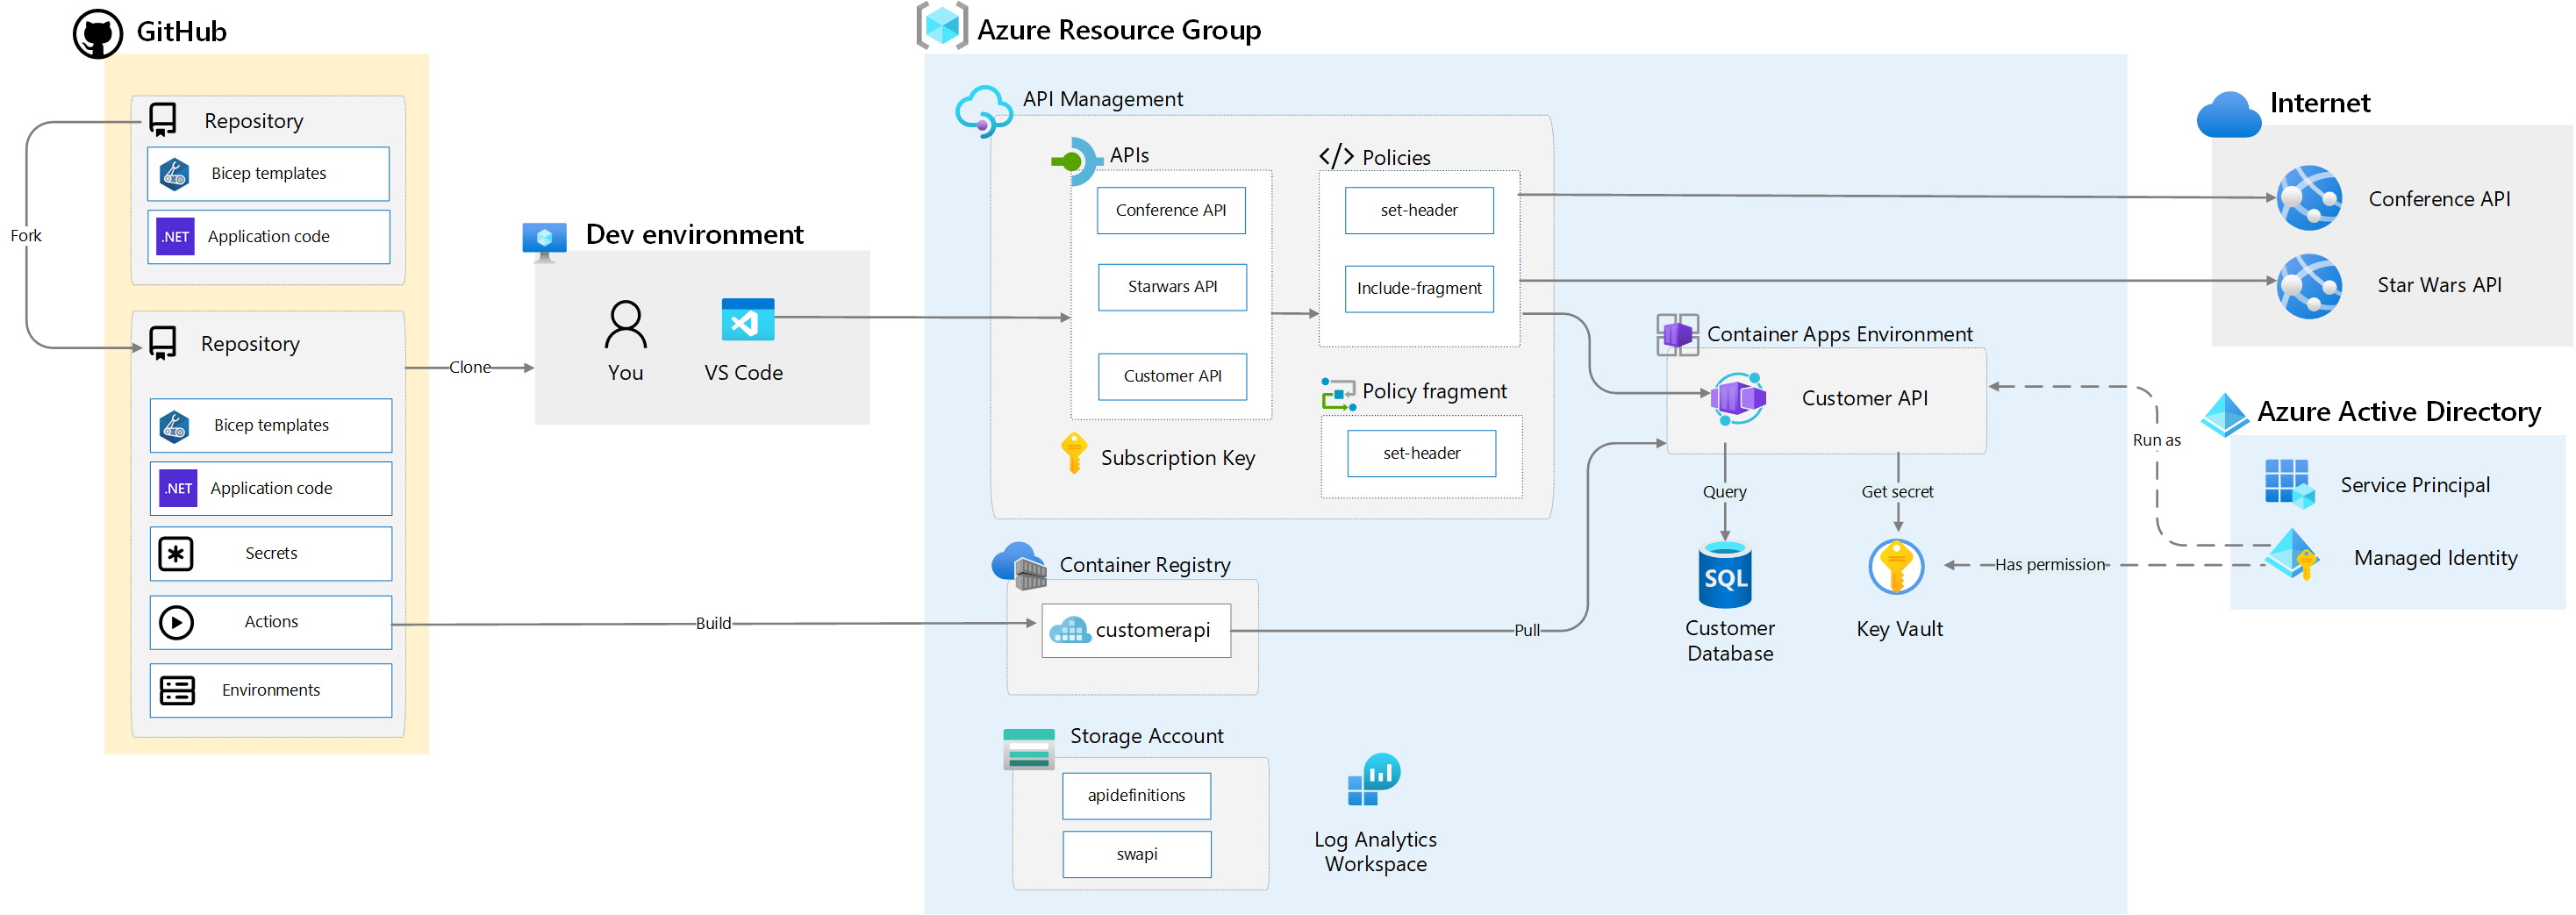Click the Azure Active Directory heading

tap(2398, 412)
